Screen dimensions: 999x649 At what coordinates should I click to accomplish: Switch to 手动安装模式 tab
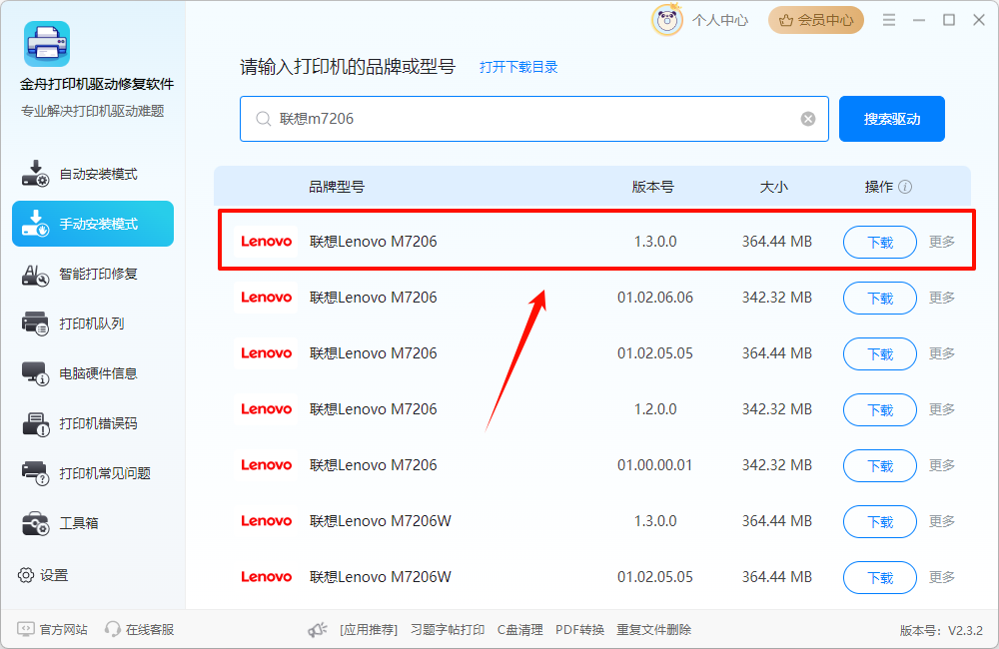(92, 224)
